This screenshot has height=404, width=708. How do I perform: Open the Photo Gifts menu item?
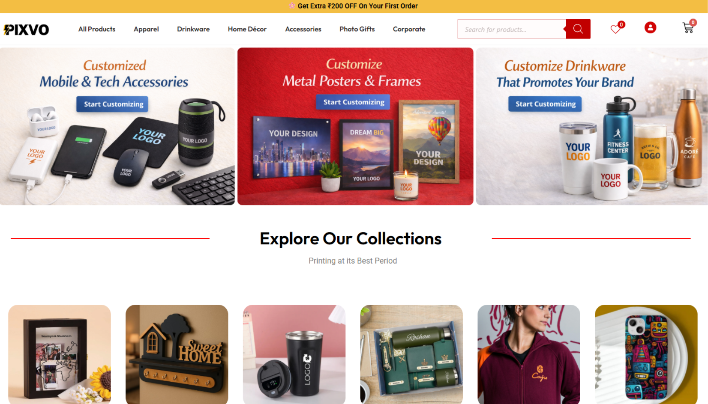(357, 29)
